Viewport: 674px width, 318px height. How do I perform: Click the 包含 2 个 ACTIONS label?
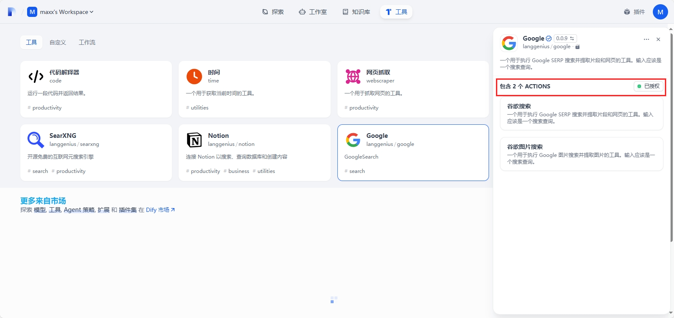click(x=525, y=86)
